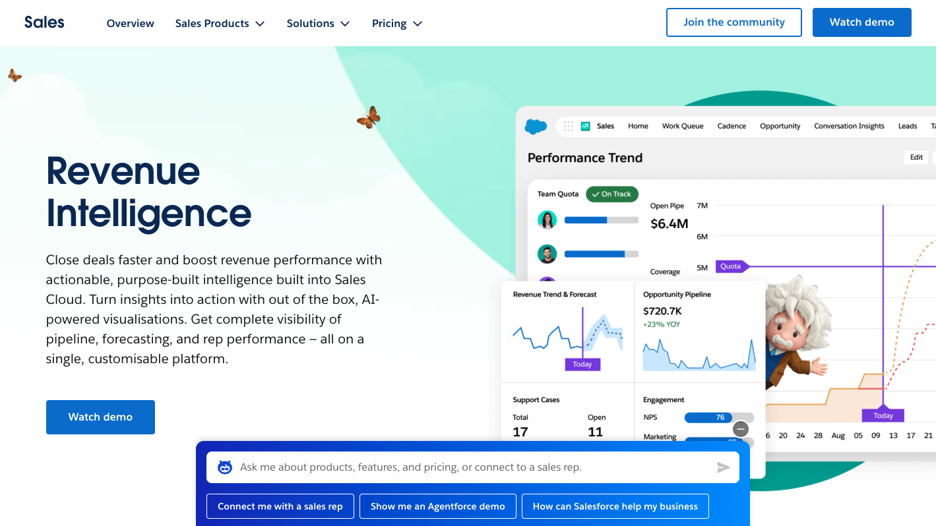The image size is (936, 526).
Task: Click Watch demo button in header
Action: pyautogui.click(x=862, y=22)
